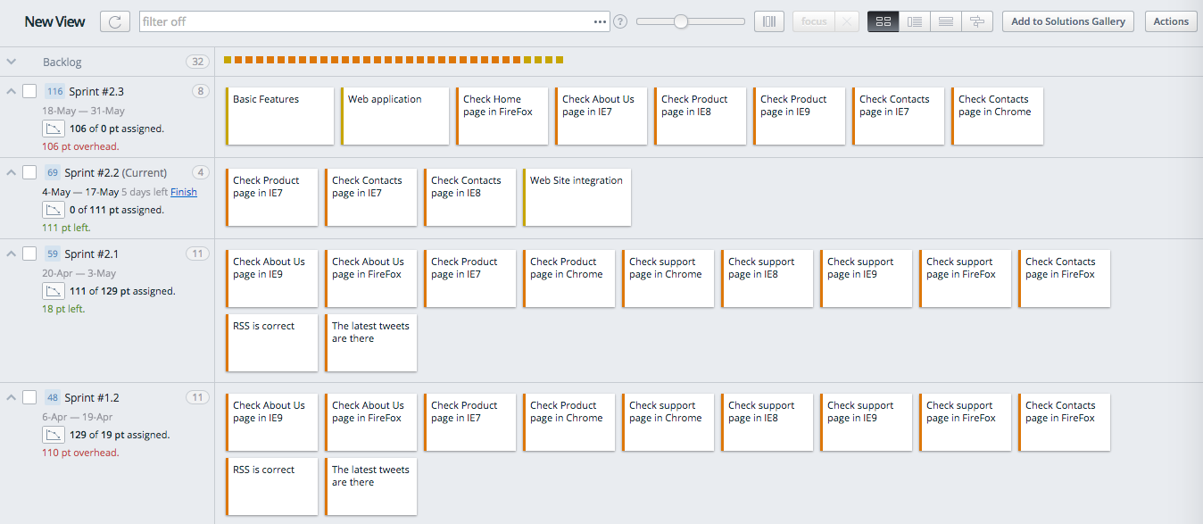This screenshot has width=1203, height=524.
Task: Collapse the Sprint #2.1 row
Action: tap(11, 254)
